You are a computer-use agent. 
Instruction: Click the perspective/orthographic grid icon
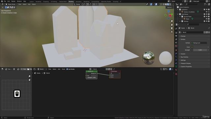pyautogui.click(x=172, y=32)
